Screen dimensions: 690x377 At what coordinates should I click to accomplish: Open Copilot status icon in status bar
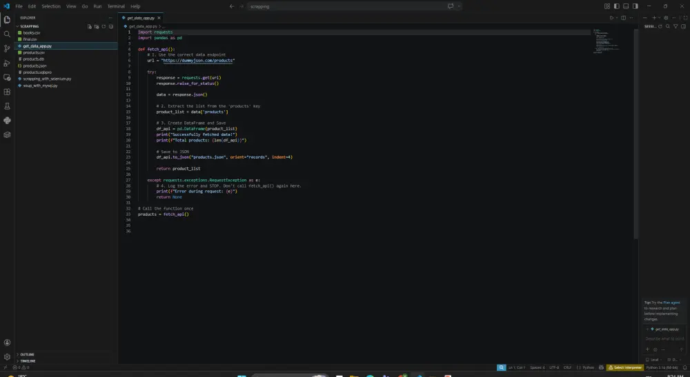pyautogui.click(x=601, y=367)
